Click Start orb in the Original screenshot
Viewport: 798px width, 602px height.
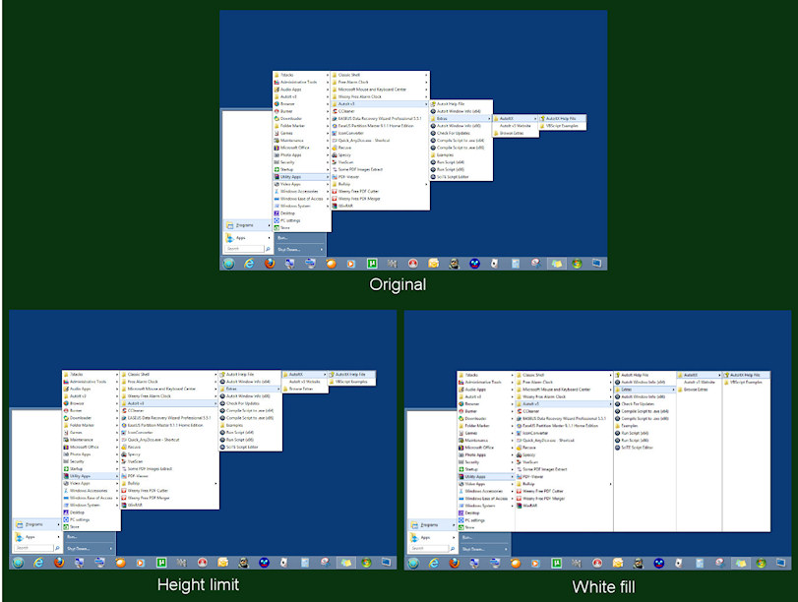pyautogui.click(x=228, y=264)
